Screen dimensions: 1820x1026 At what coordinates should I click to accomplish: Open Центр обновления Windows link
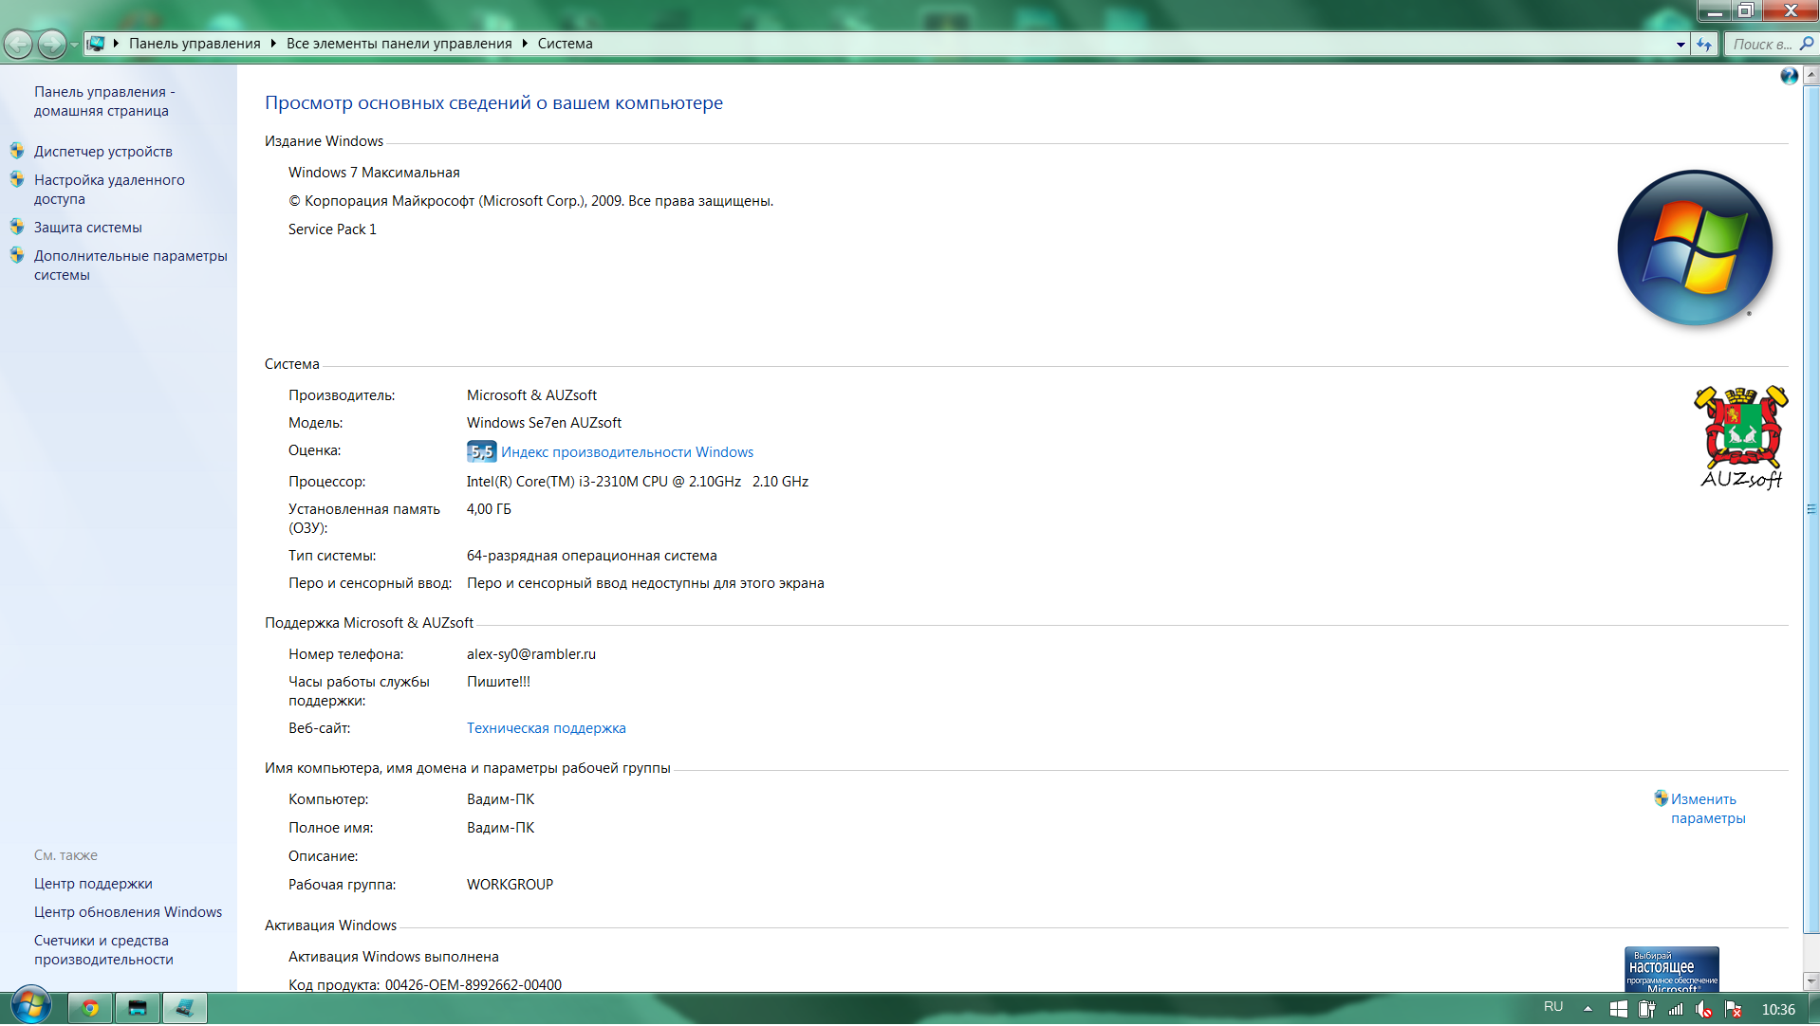(128, 912)
